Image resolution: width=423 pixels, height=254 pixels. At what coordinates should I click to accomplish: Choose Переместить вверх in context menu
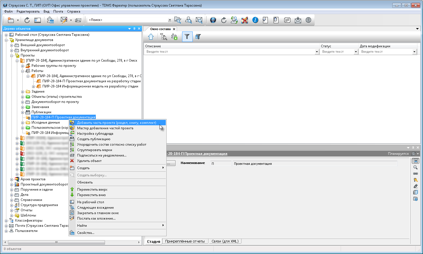coord(118,189)
